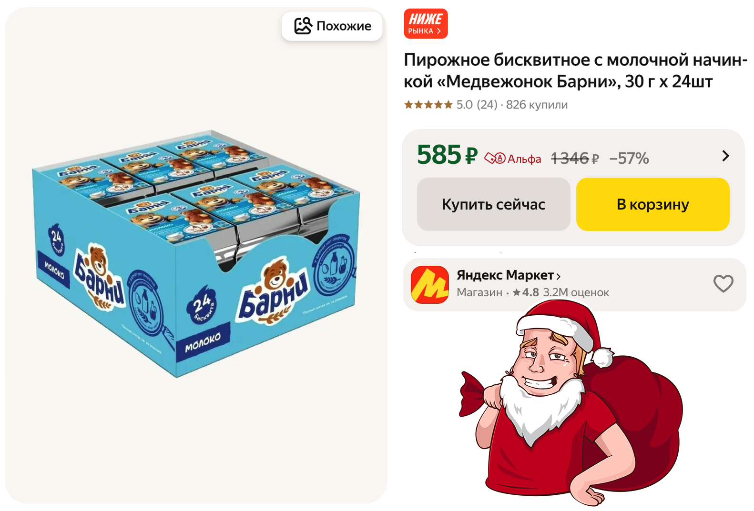Viewport: 754px width, 511px height.
Task: Add the shop to favorites with heart
Action: (x=723, y=284)
